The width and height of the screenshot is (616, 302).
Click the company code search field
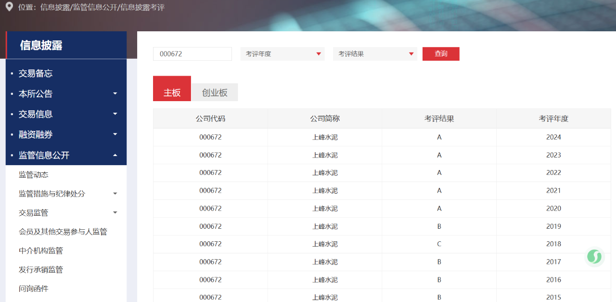pos(192,54)
